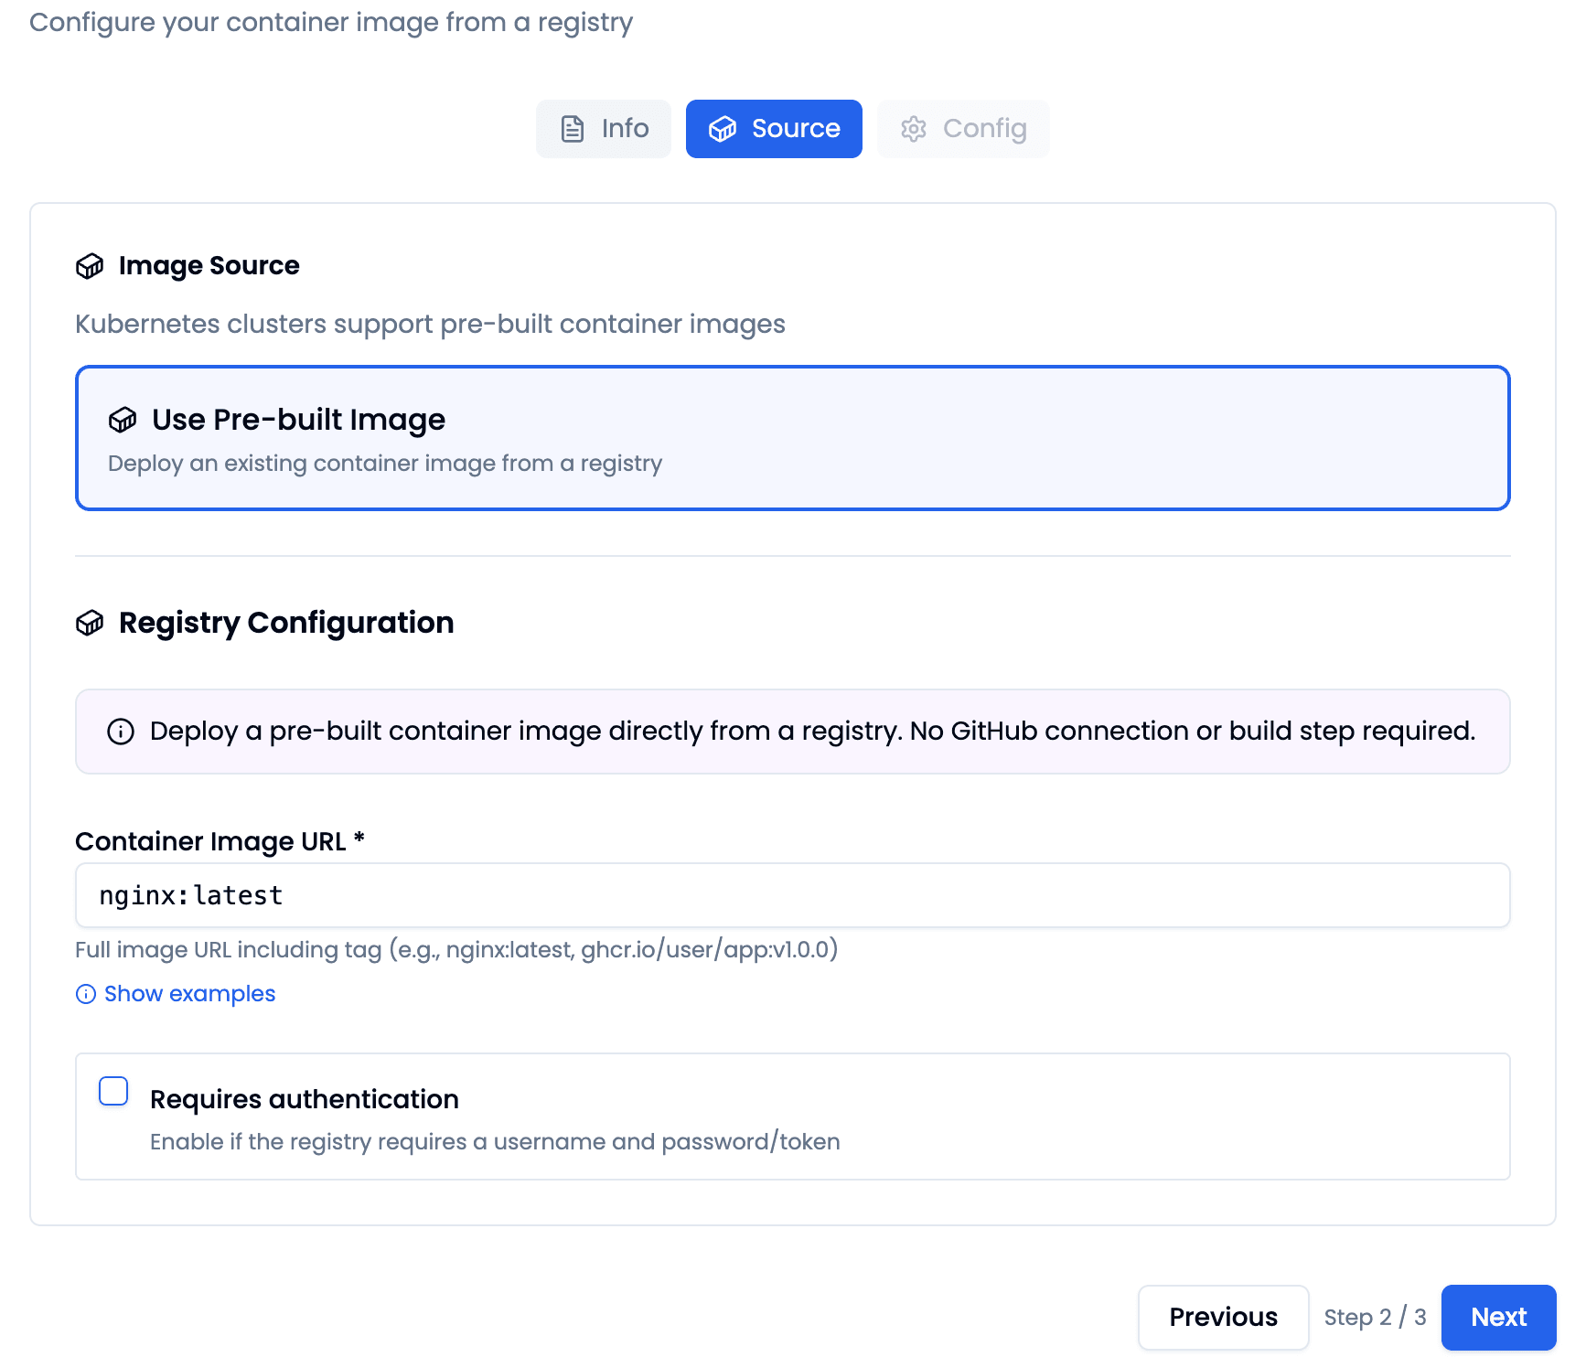
Task: Click the cube icon on the Source tab
Action: point(723,129)
